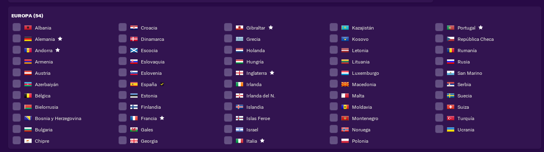Click the Kazajistán flag icon

(345, 27)
